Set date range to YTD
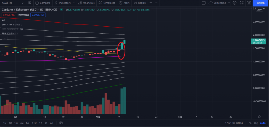Screen dimensions: 269x127 pyautogui.click(x=34, y=123)
